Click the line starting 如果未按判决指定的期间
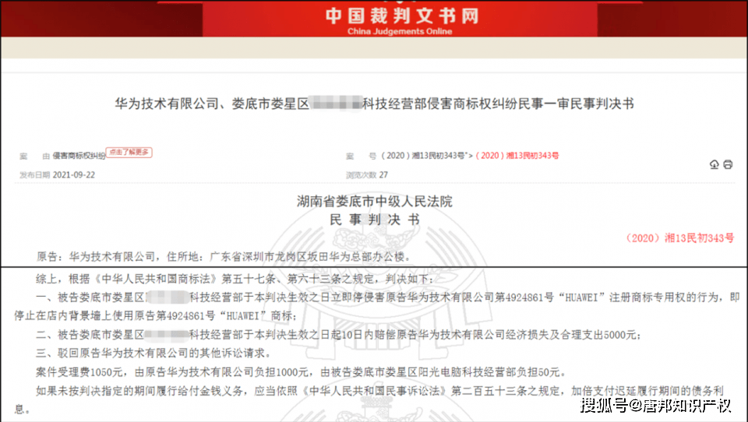The height and width of the screenshot is (422, 748). tap(369, 399)
